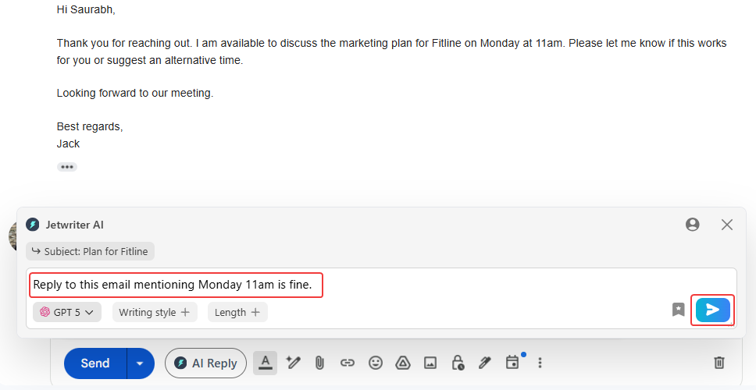Expand more send options arrow
This screenshot has height=390, width=756.
point(141,363)
